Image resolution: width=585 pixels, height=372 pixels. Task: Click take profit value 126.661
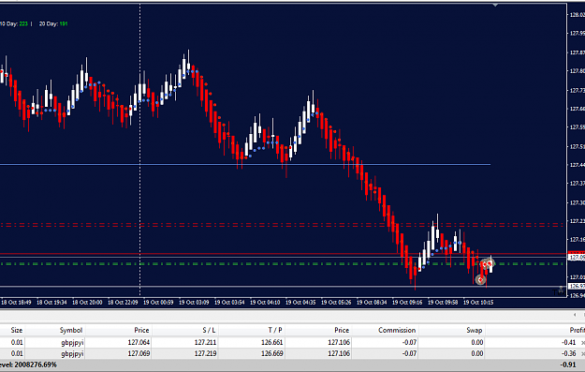coord(272,343)
